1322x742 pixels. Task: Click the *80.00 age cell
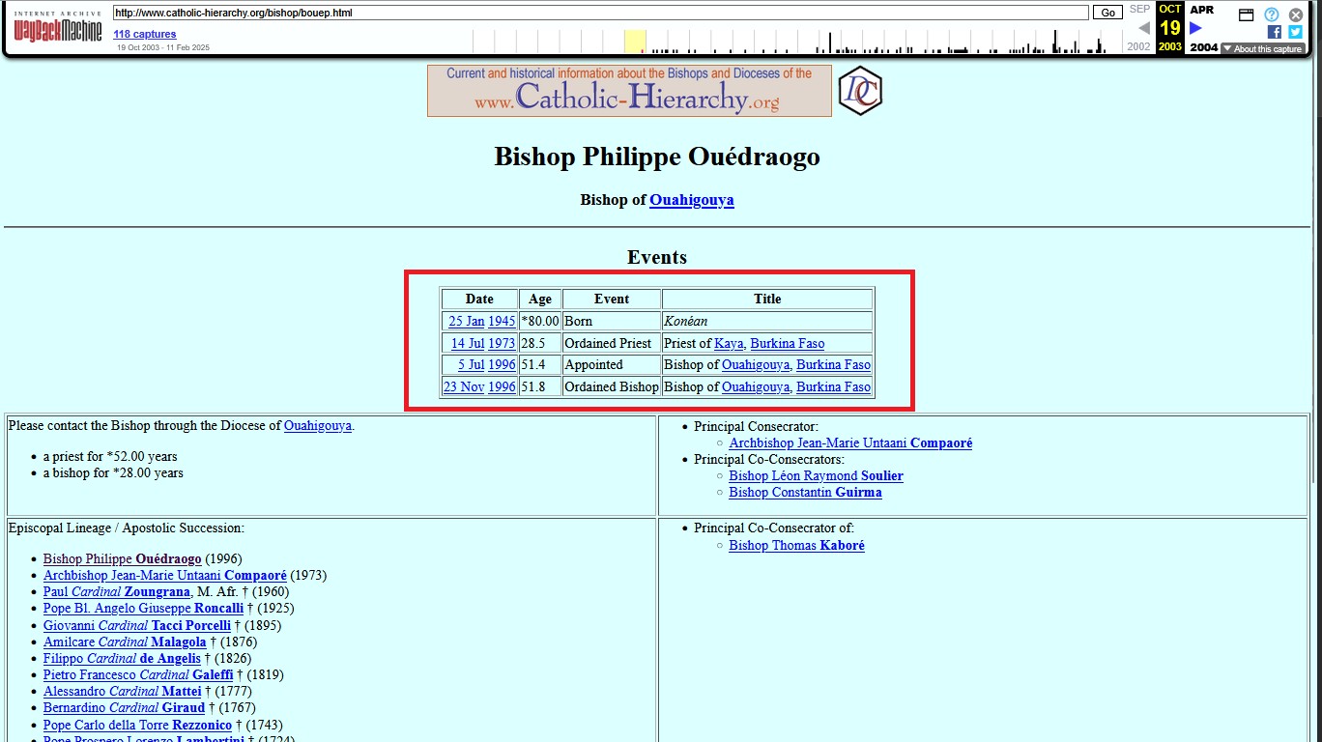pos(540,322)
